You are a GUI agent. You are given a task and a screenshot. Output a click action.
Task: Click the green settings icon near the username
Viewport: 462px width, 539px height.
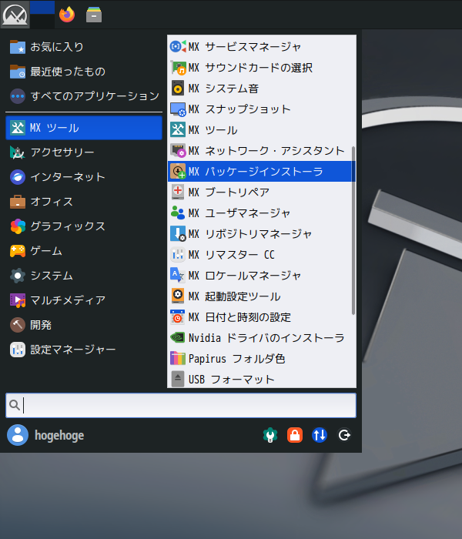(269, 435)
